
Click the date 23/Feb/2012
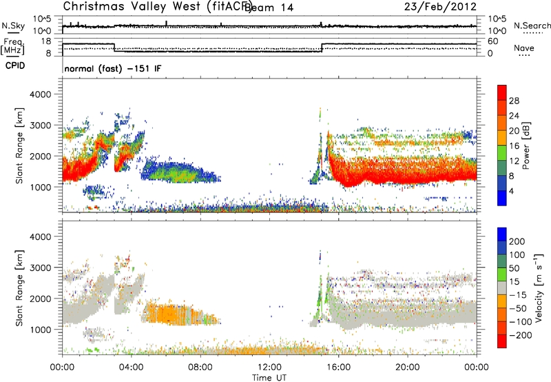click(440, 6)
